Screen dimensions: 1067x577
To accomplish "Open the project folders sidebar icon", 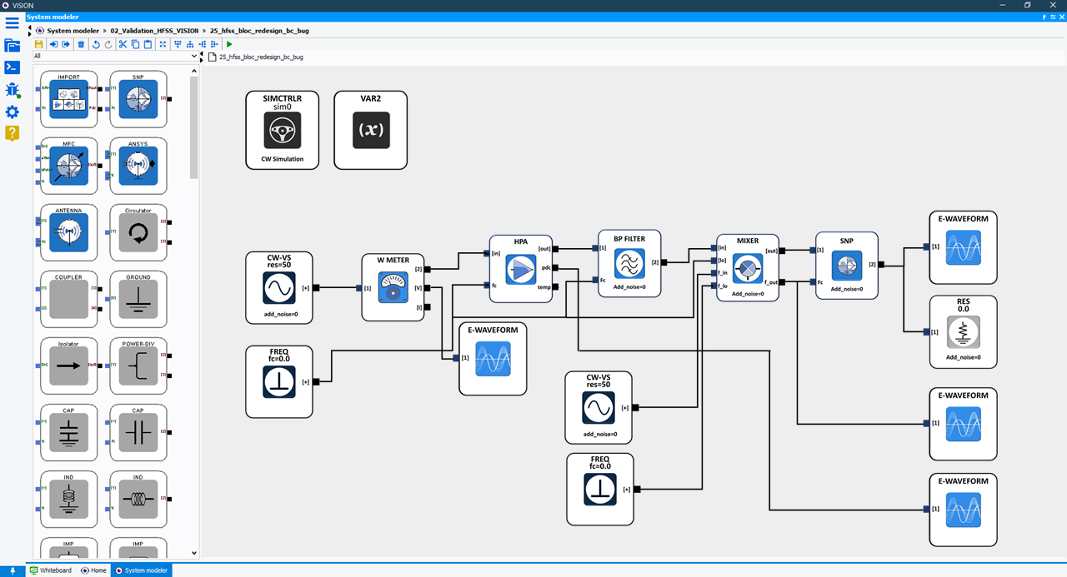I will 12,46.
